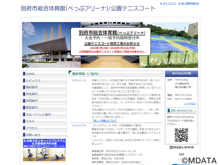This screenshot has width=220, height=165.
Task: Click the postal code 〒874-0902
Action: click(182, 80)
